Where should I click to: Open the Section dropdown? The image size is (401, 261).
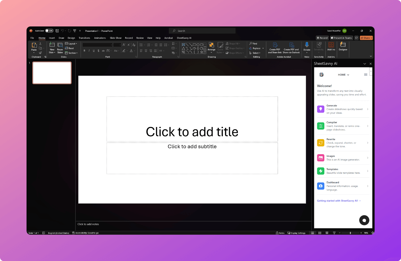click(x=71, y=53)
